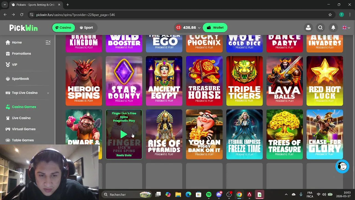Open the Heroic Spins game tile

pyautogui.click(x=84, y=81)
